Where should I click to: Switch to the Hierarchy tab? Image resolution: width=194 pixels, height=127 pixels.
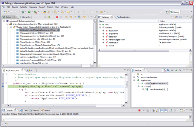coord(25,17)
